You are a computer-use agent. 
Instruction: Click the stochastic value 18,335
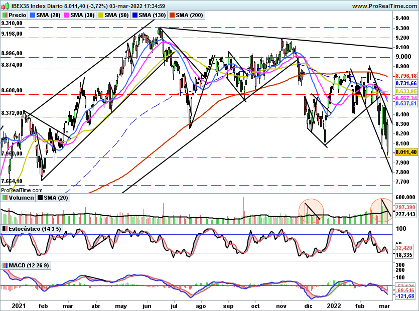[404, 255]
